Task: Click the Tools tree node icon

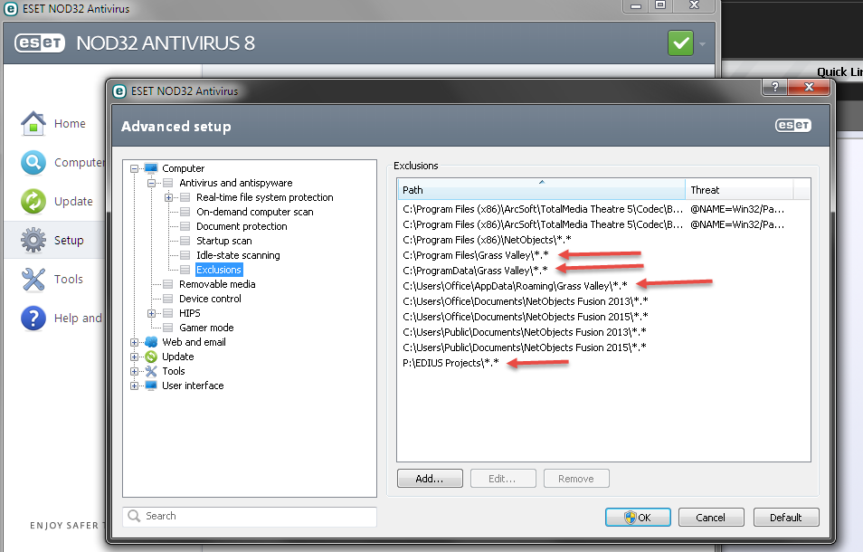Action: [x=151, y=371]
